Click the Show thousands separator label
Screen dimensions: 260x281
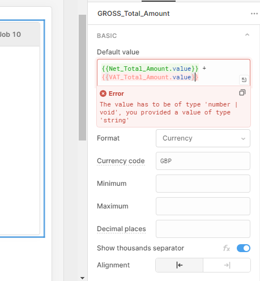pyautogui.click(x=140, y=248)
